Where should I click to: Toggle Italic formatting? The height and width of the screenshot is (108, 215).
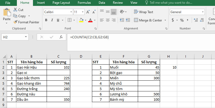pyautogui.click(x=52, y=20)
